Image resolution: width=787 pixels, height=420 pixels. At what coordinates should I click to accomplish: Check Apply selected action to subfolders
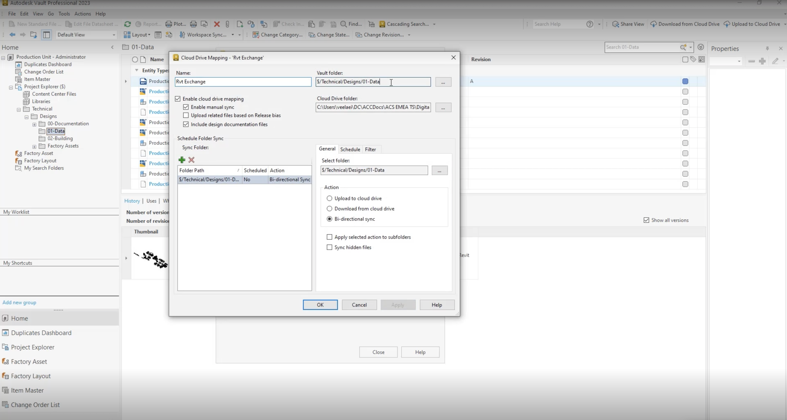click(x=329, y=237)
